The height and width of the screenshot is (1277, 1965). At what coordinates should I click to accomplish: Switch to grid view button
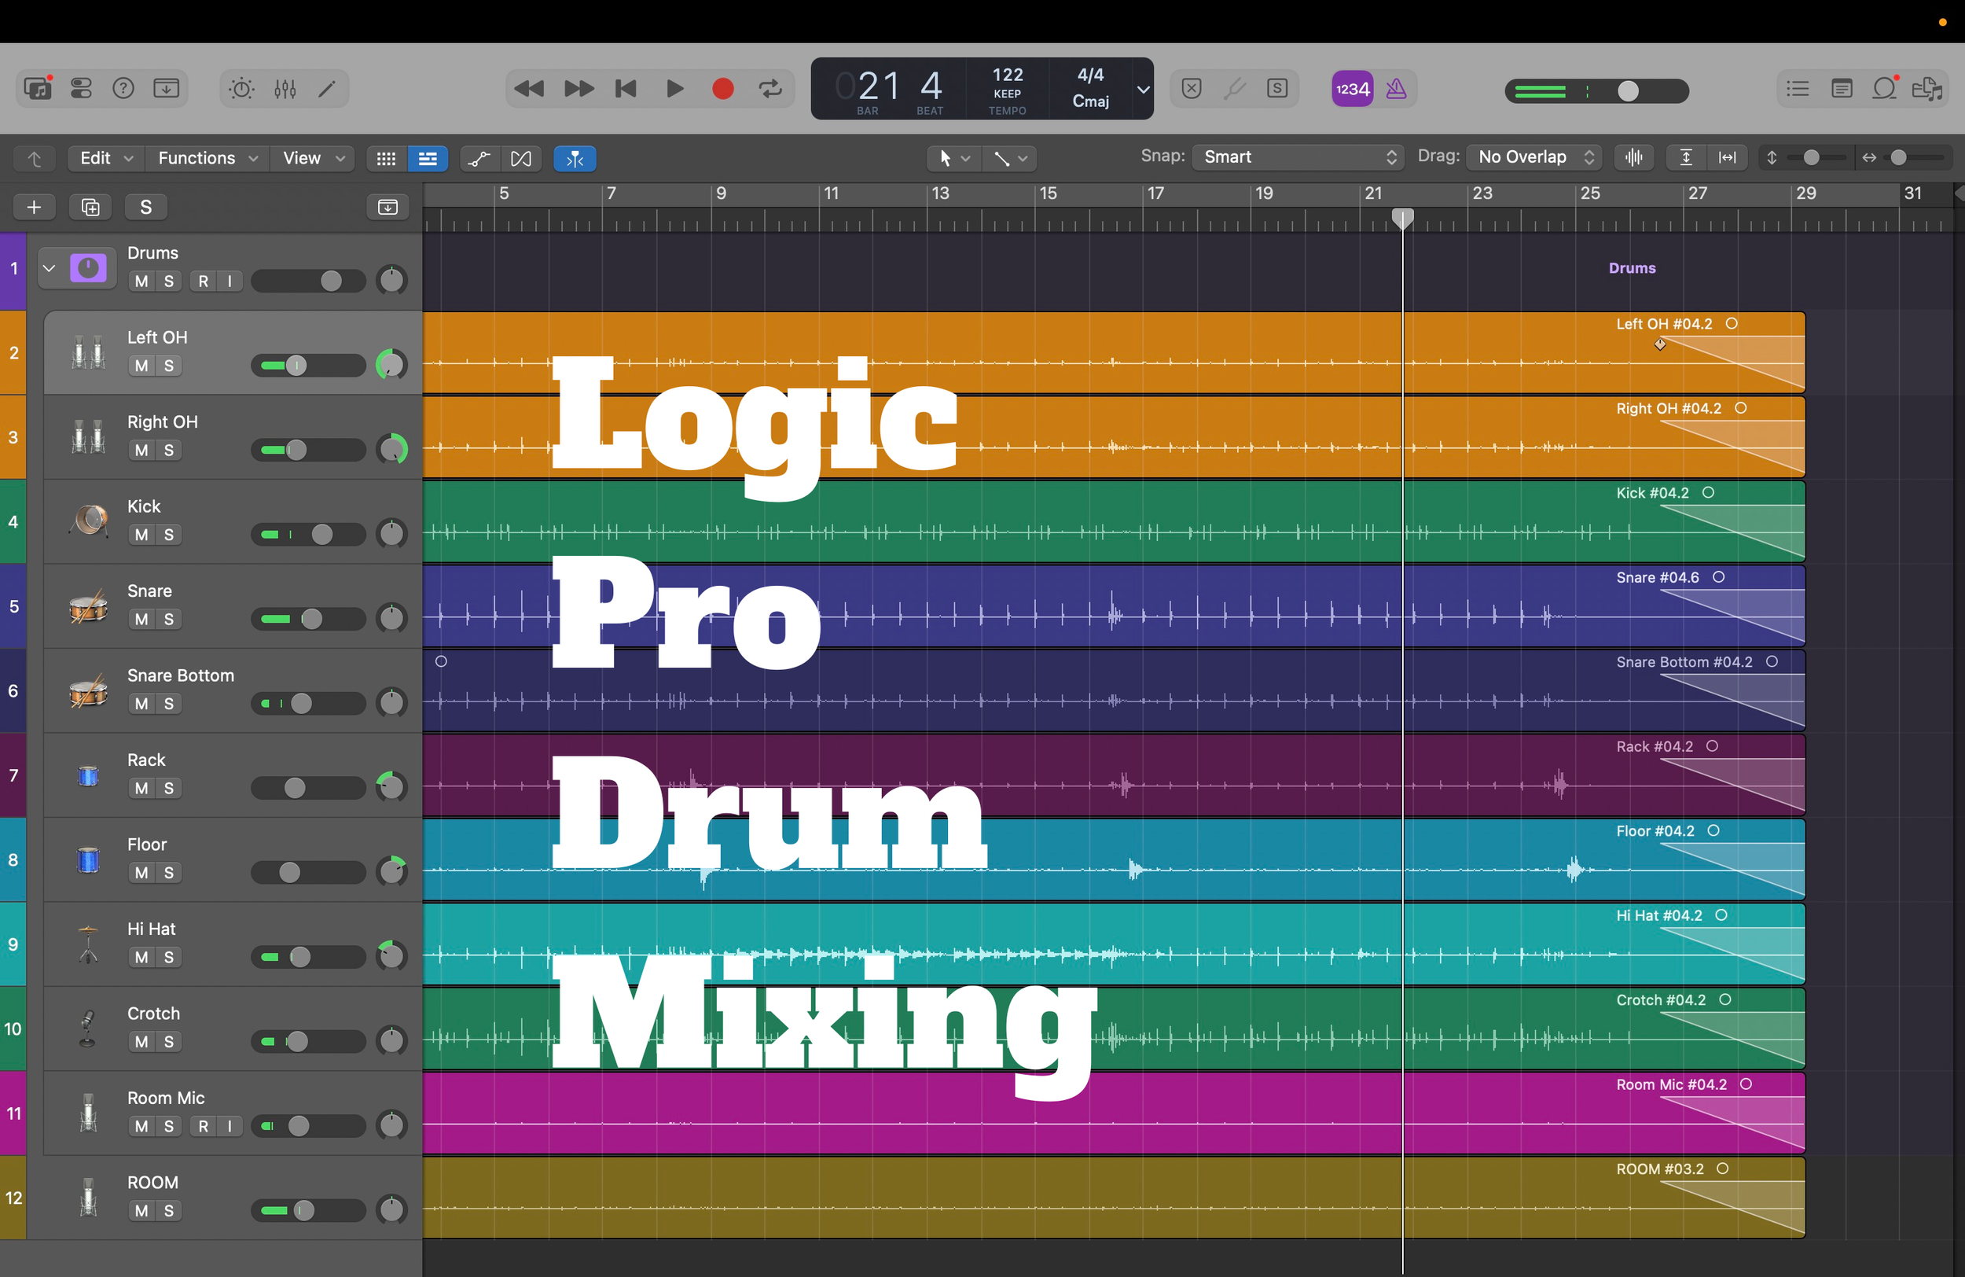tap(387, 159)
